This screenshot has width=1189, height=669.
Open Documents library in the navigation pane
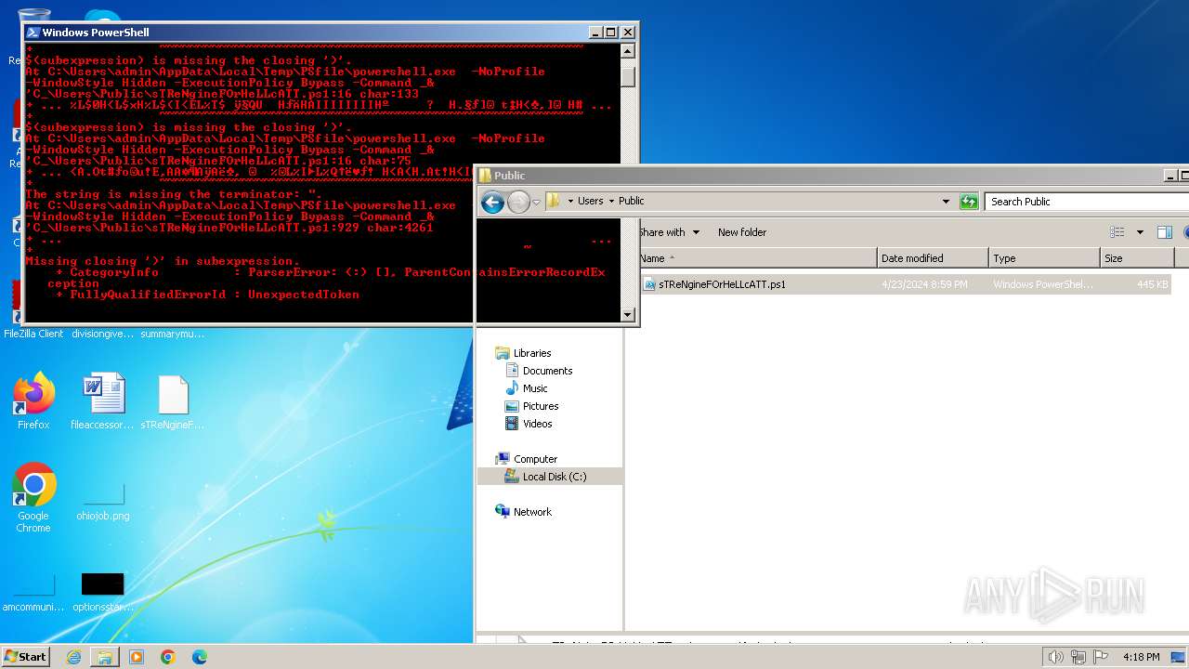(547, 371)
